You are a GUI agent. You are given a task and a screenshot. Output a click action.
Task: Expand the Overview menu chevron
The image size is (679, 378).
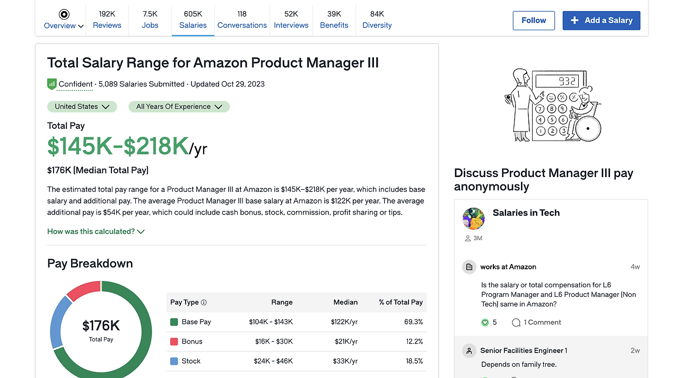click(81, 26)
